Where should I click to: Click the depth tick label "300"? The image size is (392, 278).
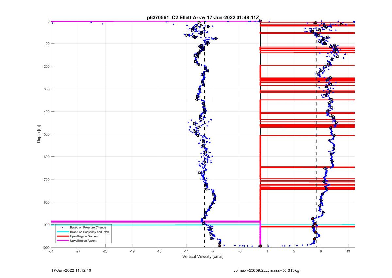[x=46, y=89]
